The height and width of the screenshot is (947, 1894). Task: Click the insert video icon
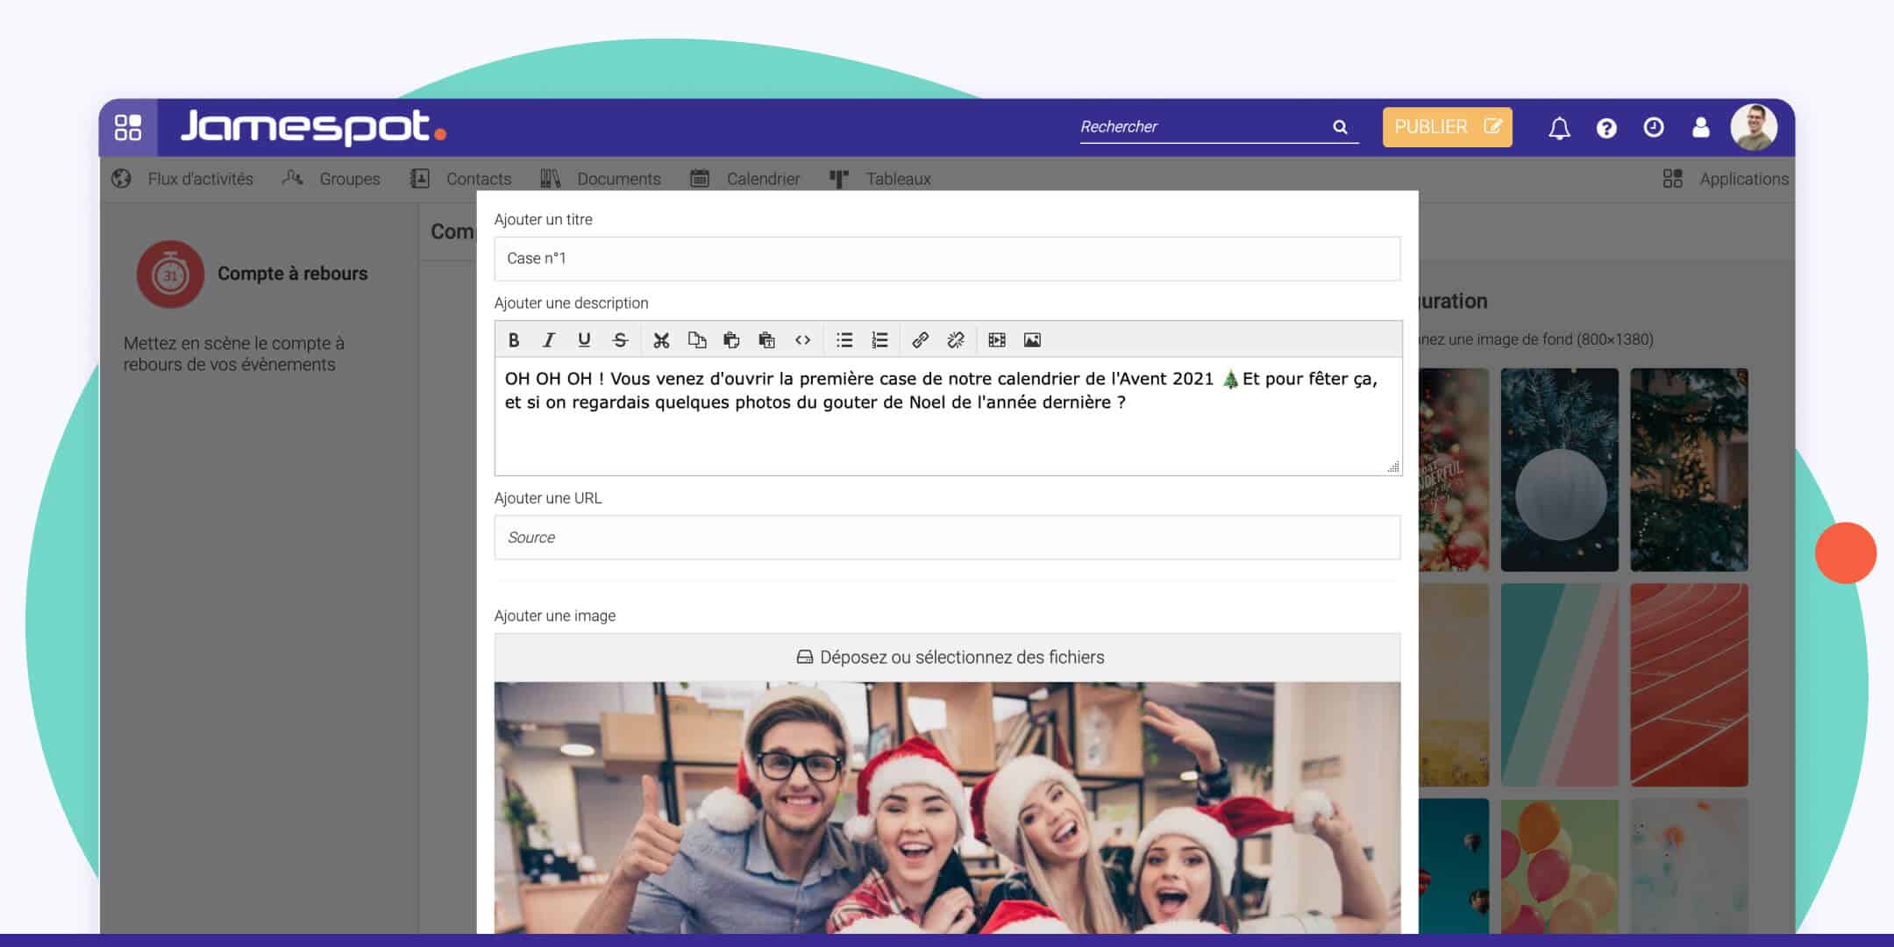coord(997,340)
